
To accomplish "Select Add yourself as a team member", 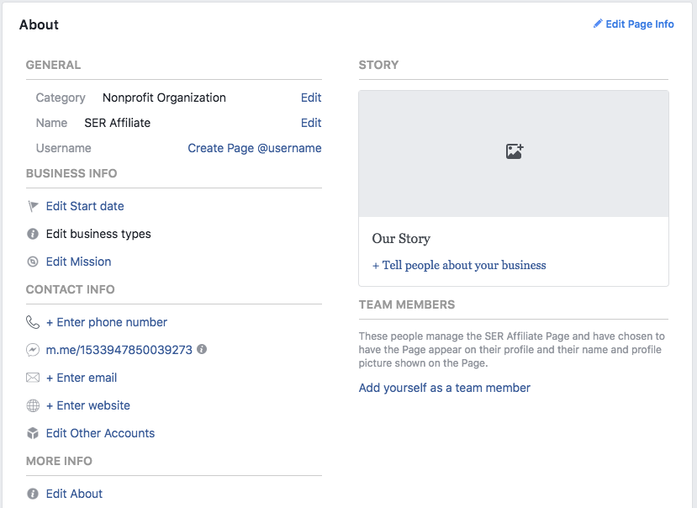I will coord(445,388).
